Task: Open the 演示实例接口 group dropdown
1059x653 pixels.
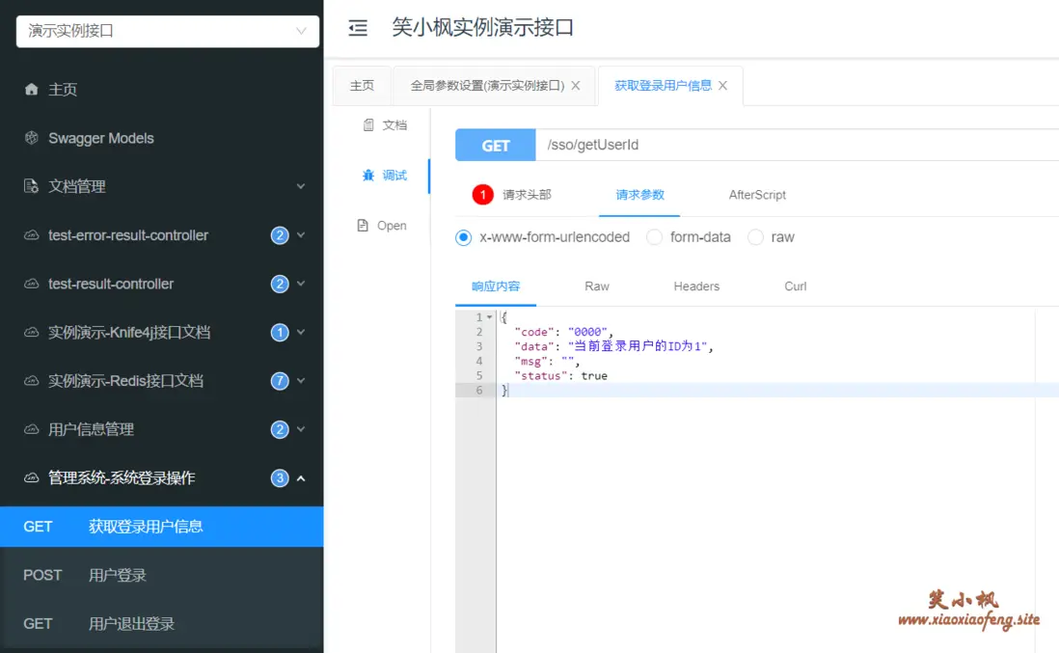Action: [x=168, y=31]
